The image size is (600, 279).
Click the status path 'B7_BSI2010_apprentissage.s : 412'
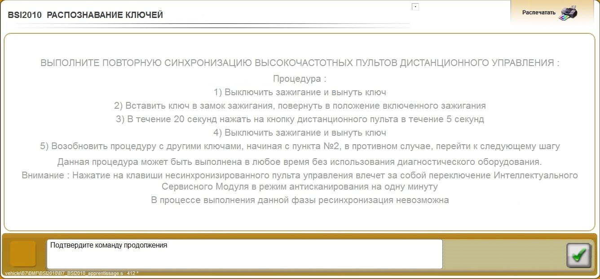pos(71,273)
